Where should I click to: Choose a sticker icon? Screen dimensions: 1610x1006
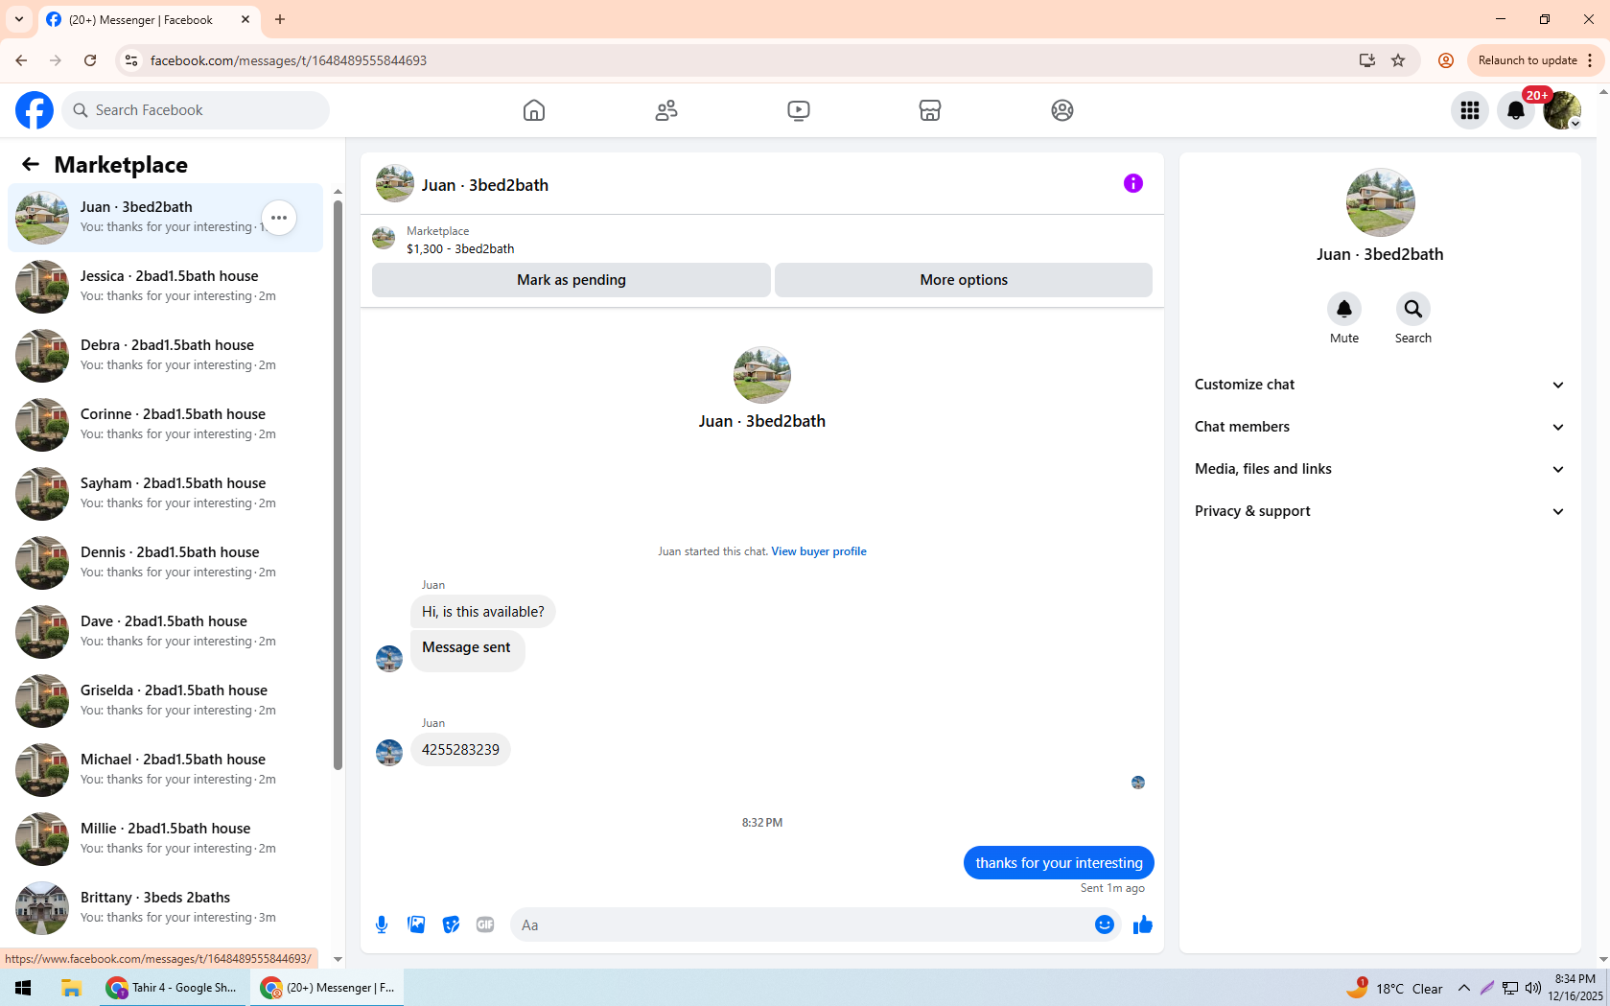451,924
